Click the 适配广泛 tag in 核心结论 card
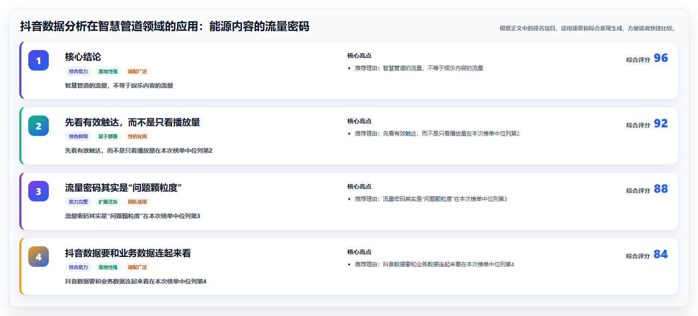This screenshot has height=316, width=698. click(137, 71)
